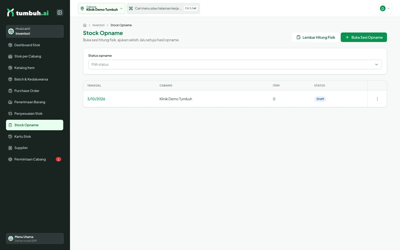The width and height of the screenshot is (400, 250).
Task: Click Lembar Hitung Fisik button
Action: [316, 37]
